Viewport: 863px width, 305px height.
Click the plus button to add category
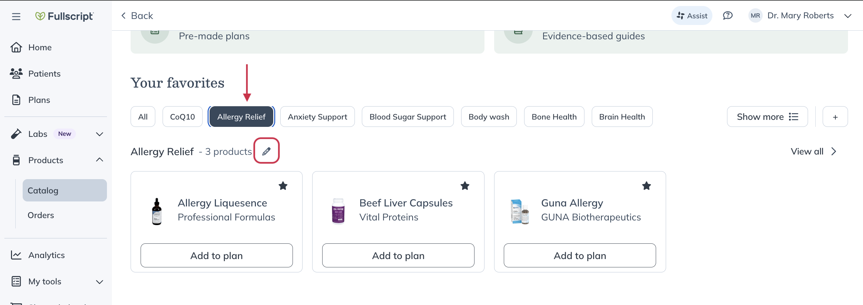tap(835, 117)
